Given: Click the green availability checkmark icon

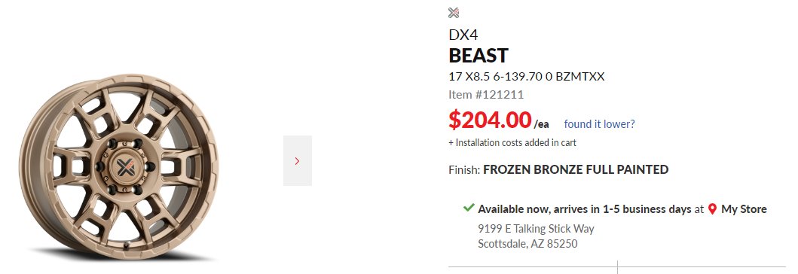Looking at the screenshot, I should [469, 208].
